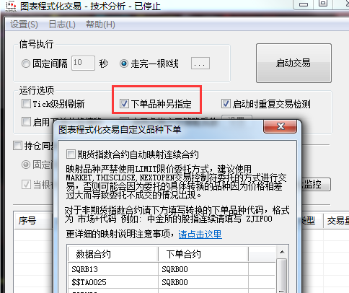
Task: Click SQRB00 in the SQRB13 row
Action: [x=203, y=269]
